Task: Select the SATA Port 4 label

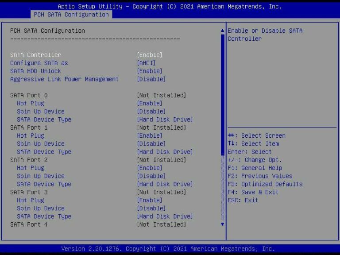Action: [29, 224]
